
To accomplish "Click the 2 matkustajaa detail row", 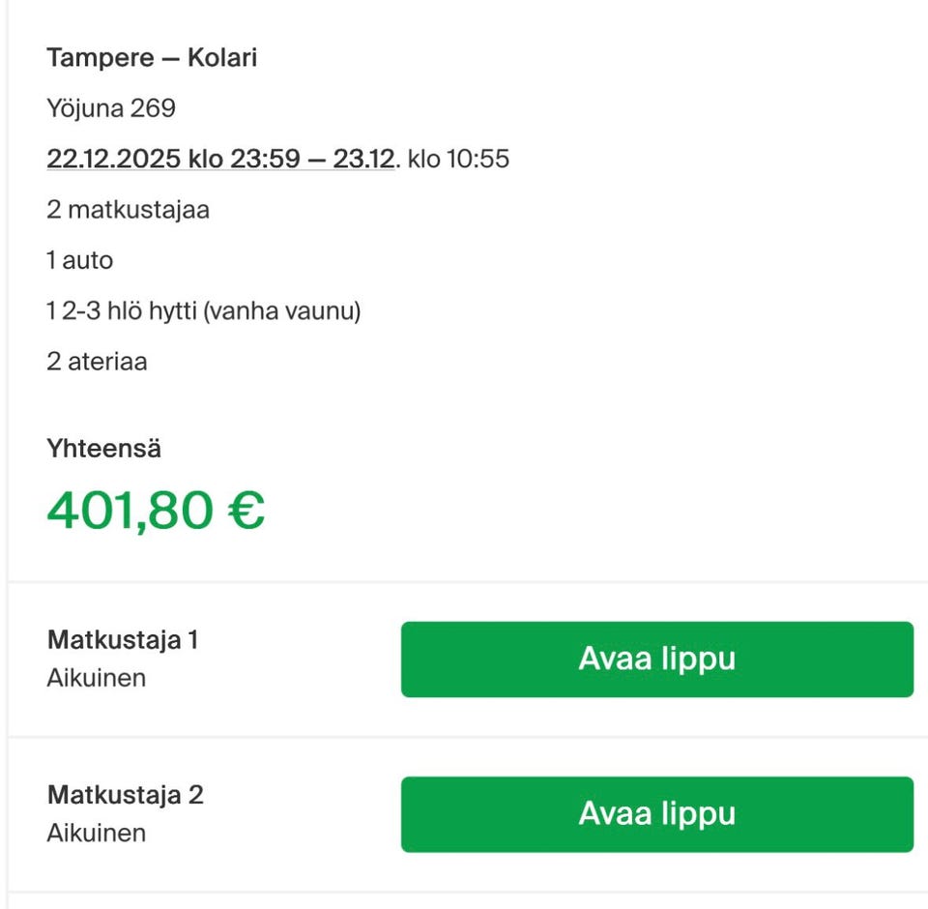I will pos(130,209).
